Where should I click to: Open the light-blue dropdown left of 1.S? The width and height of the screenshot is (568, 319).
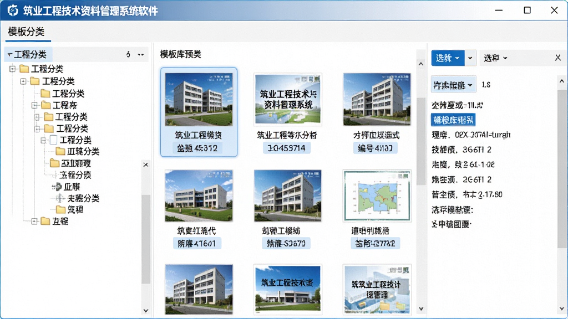(x=453, y=85)
